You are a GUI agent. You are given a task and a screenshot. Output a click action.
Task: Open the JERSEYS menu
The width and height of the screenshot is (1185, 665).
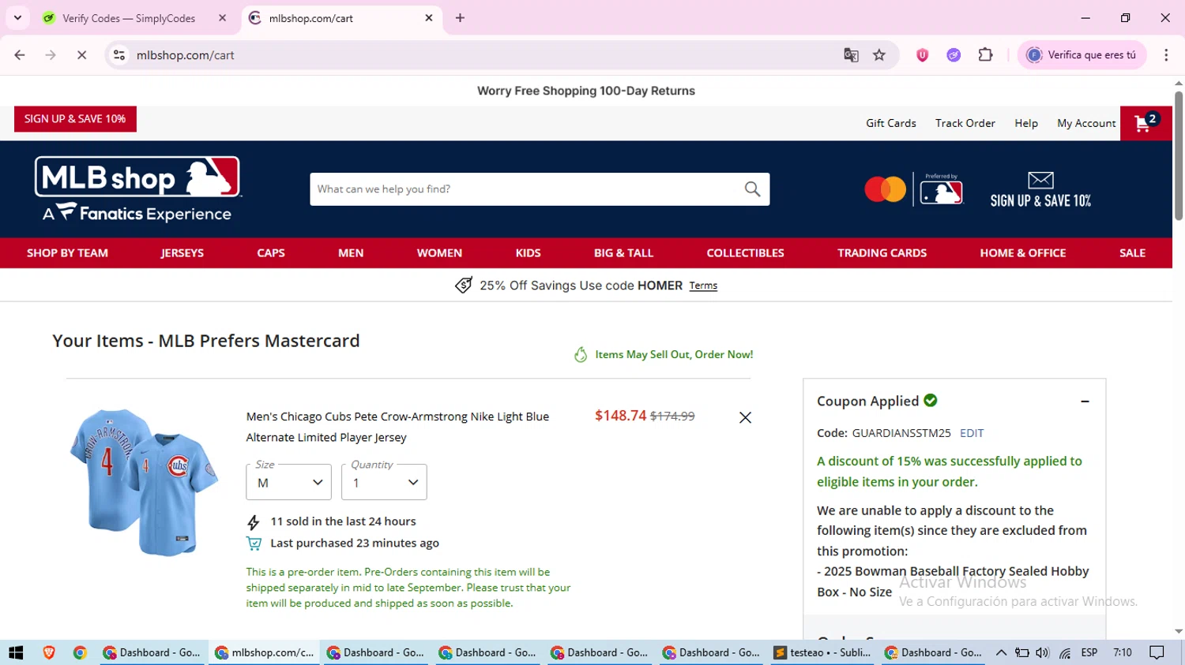pos(182,253)
